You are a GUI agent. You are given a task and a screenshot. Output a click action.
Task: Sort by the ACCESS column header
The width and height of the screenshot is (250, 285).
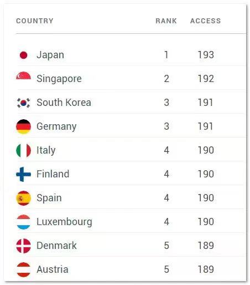pos(205,21)
